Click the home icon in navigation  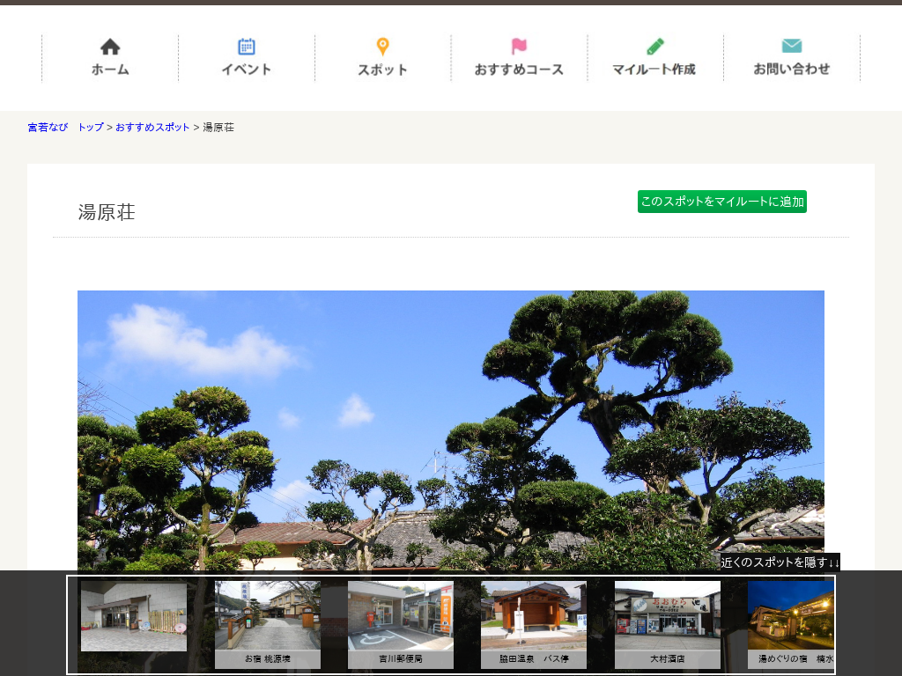click(x=110, y=47)
